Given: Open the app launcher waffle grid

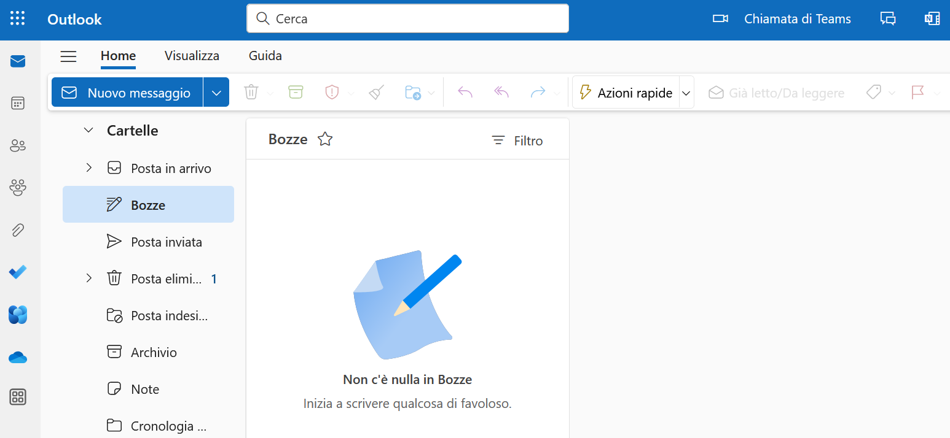Looking at the screenshot, I should tap(18, 18).
